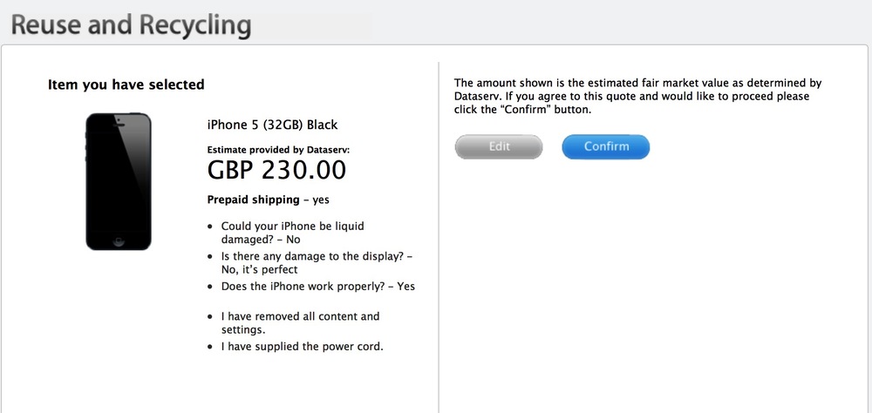Click the liquid damaged question item
The image size is (872, 413).
pyautogui.click(x=292, y=233)
